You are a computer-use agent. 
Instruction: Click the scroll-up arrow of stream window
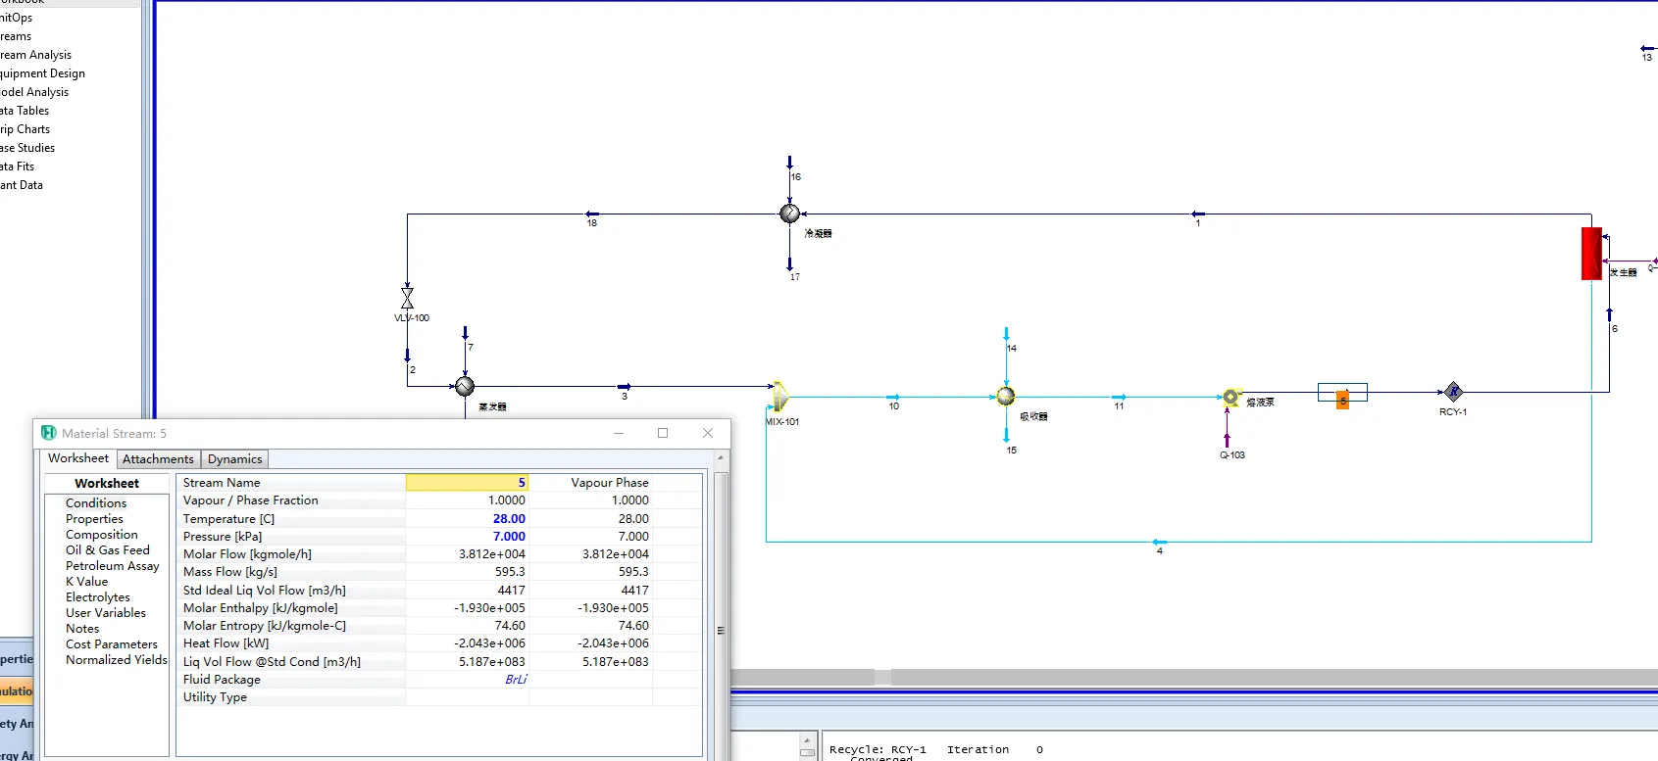pyautogui.click(x=721, y=457)
